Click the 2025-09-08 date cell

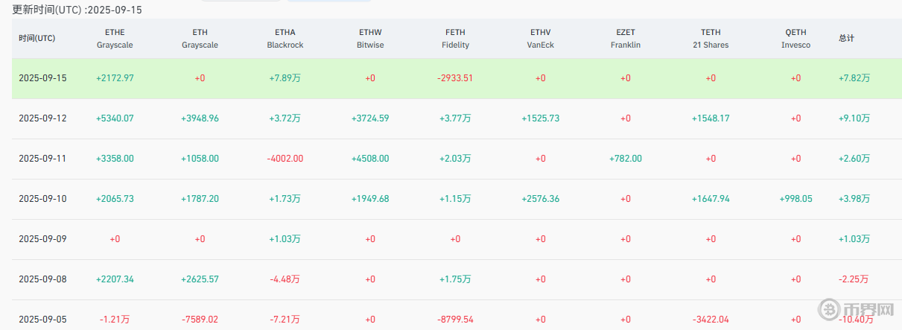[42, 279]
